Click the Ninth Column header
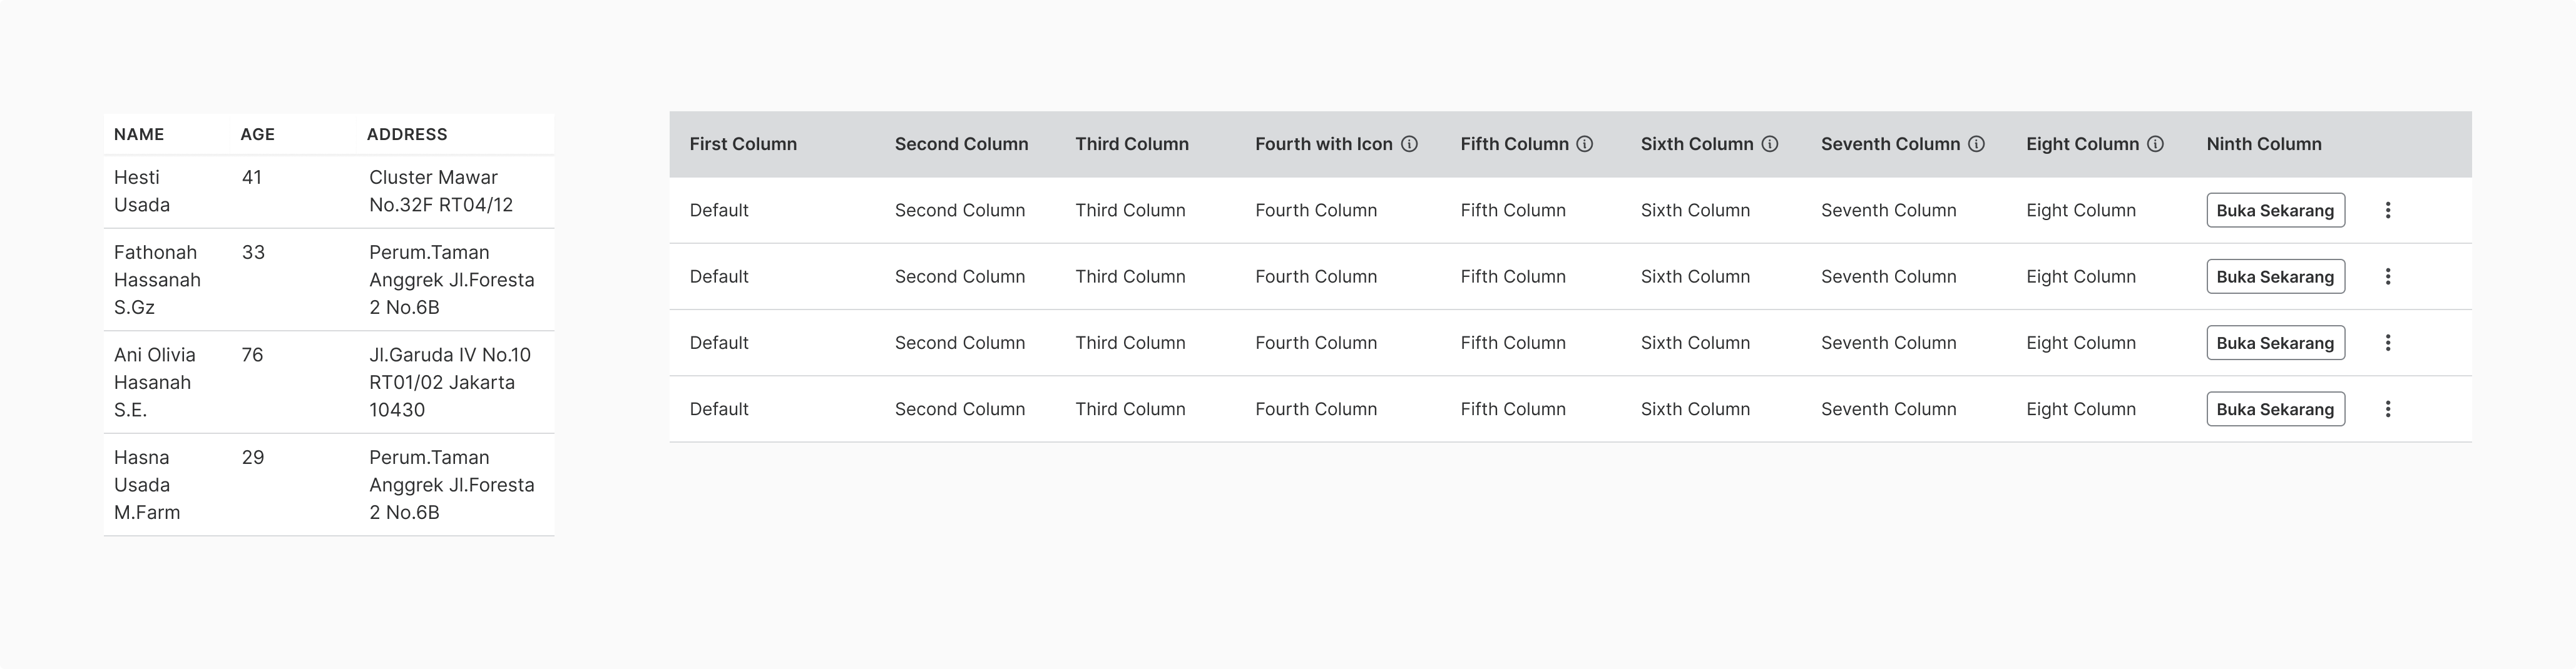Viewport: 2576px width, 669px height. pos(2264,144)
